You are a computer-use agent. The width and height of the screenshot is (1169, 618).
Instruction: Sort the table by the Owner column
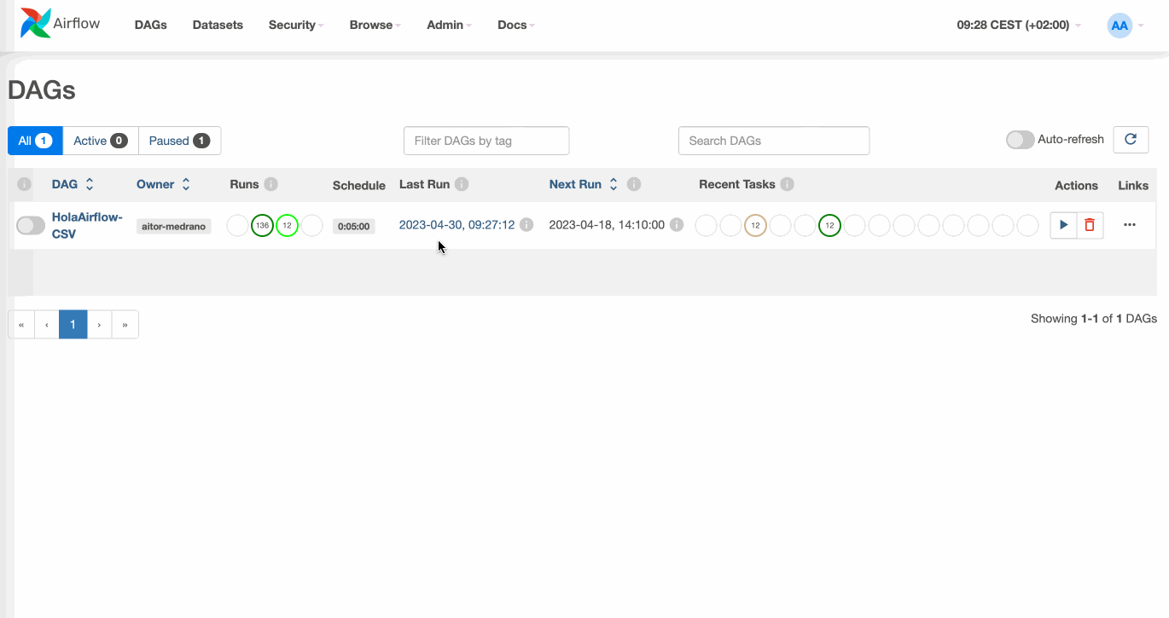pos(163,184)
